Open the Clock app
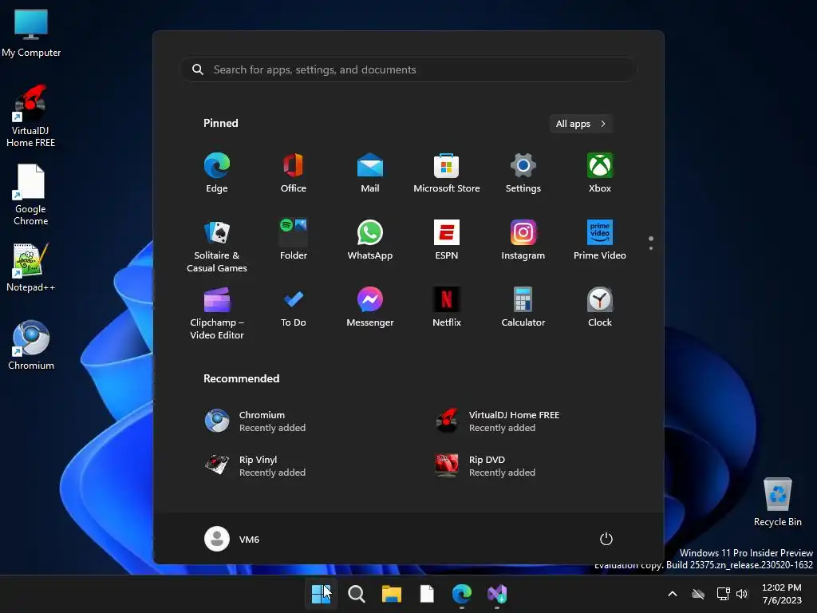The width and height of the screenshot is (817, 613). pyautogui.click(x=600, y=307)
